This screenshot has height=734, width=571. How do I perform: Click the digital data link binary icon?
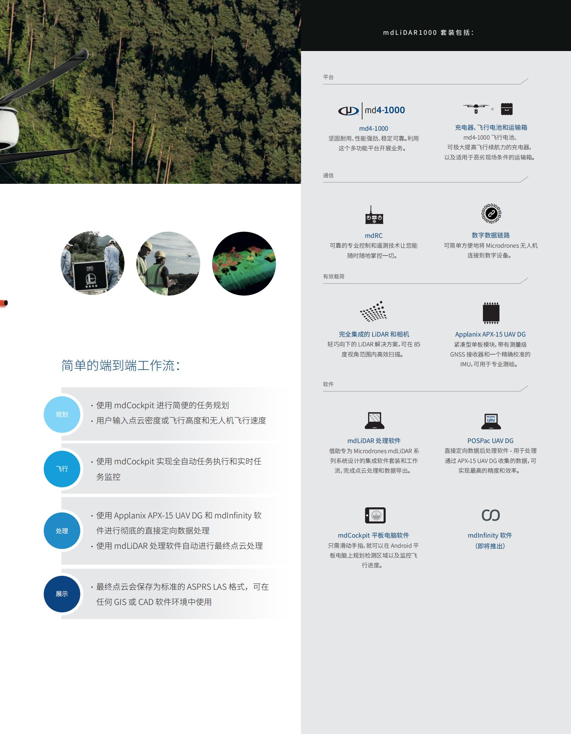(x=491, y=213)
